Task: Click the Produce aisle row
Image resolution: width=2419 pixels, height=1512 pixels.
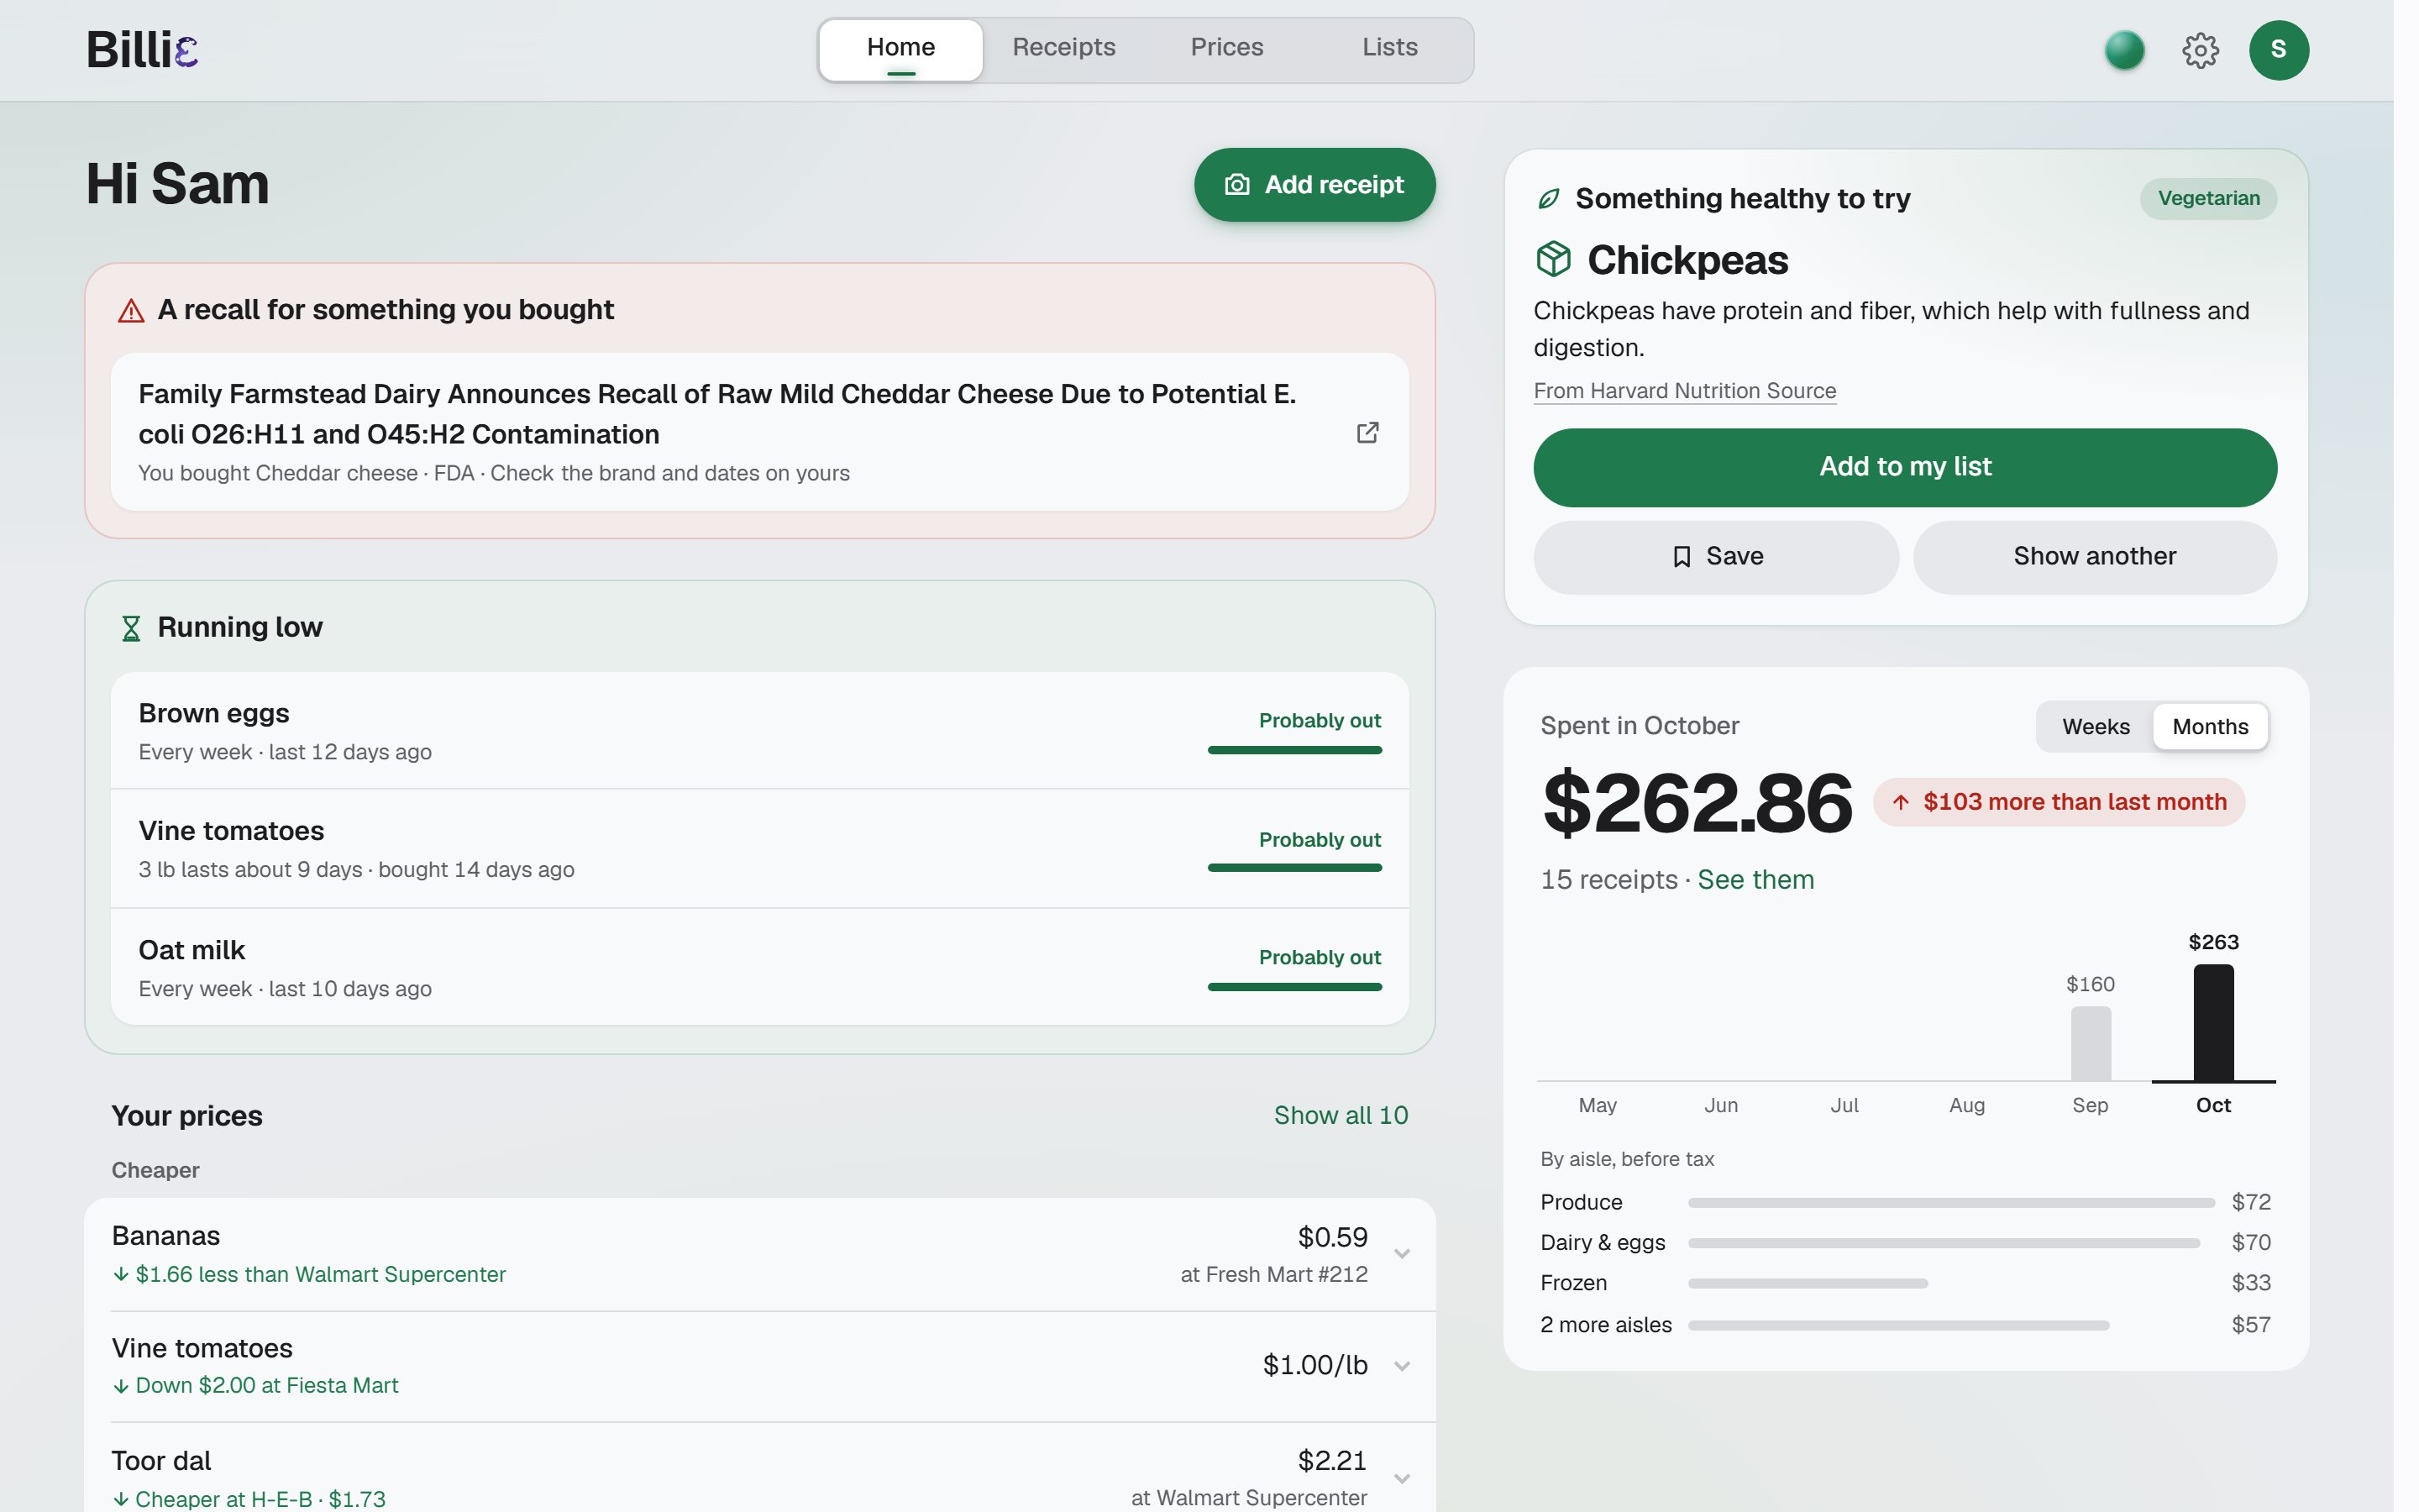Action: (x=1905, y=1203)
